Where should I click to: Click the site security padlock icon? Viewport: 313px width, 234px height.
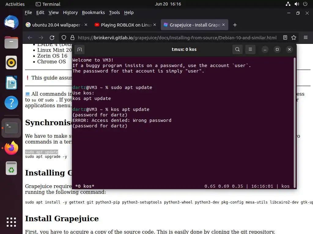tap(72, 37)
